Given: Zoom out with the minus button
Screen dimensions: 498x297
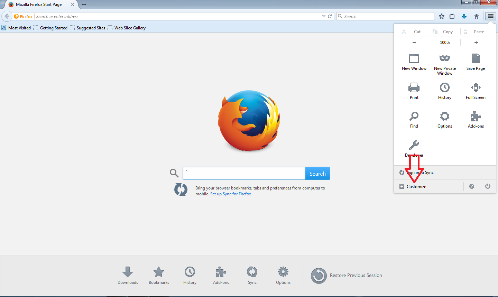Looking at the screenshot, I should point(414,43).
